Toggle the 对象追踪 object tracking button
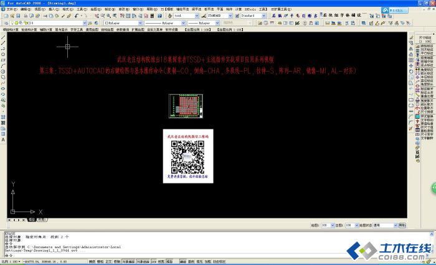This screenshot has width=436, height=265. [143, 261]
